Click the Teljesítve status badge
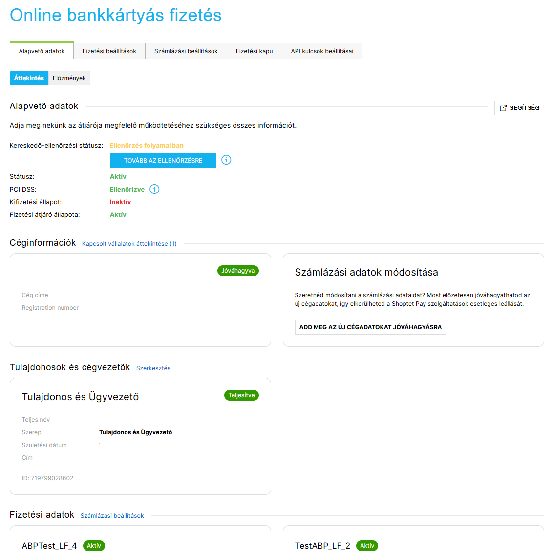 [241, 395]
